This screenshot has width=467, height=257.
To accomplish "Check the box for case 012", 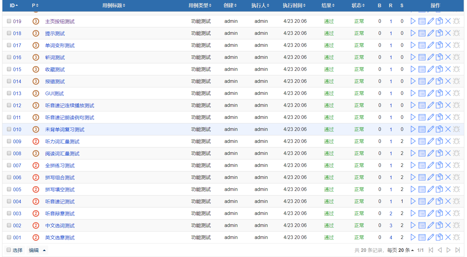I will click(x=9, y=105).
